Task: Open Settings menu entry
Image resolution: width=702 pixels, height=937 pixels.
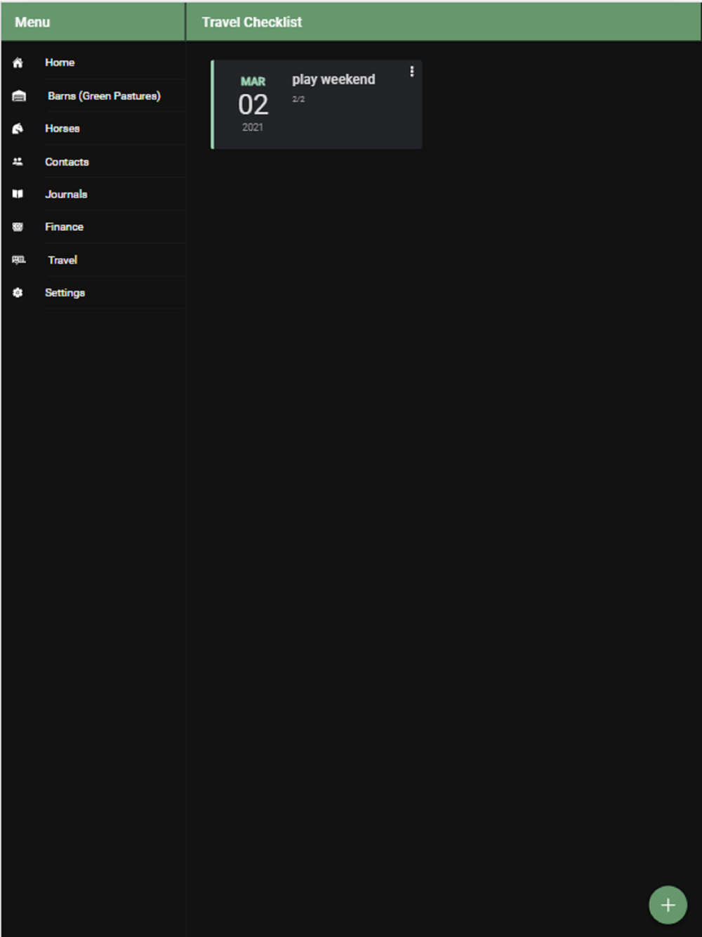Action: pyautogui.click(x=93, y=293)
